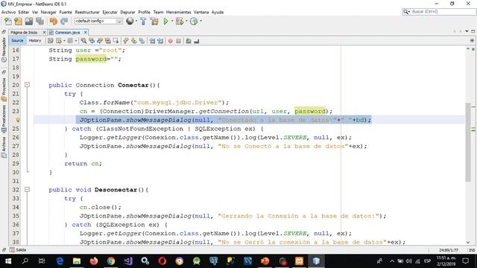Open Firefox from the taskbar
477x268 pixels.
pos(94,261)
